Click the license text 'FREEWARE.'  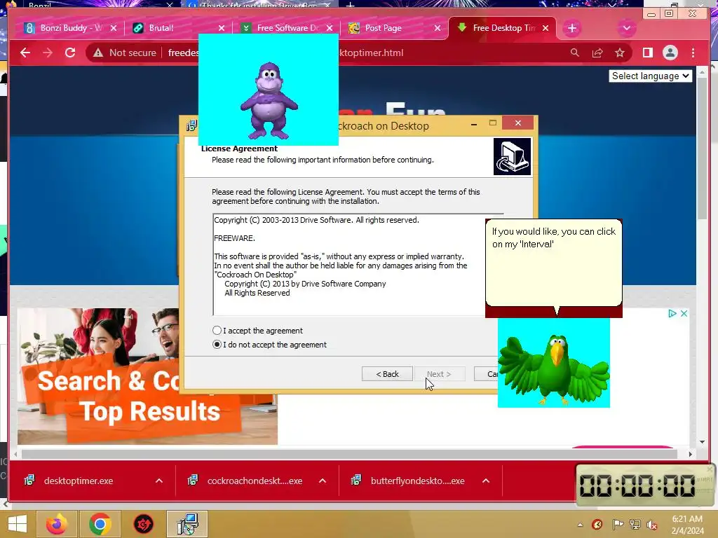point(234,238)
